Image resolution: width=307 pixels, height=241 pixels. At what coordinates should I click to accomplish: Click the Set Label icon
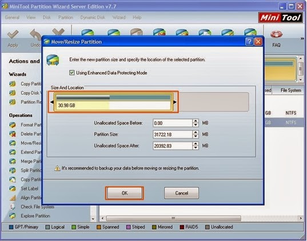point(13,188)
